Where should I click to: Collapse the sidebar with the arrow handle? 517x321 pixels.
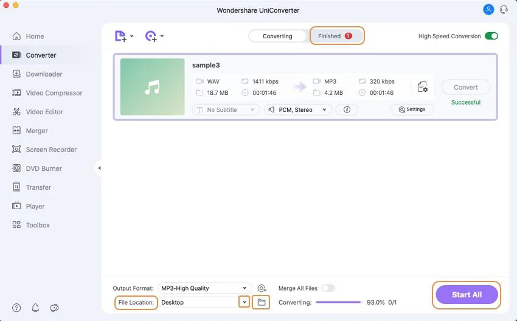[99, 168]
